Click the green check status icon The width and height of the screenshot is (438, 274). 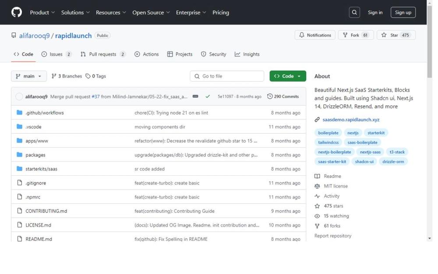pos(208,96)
